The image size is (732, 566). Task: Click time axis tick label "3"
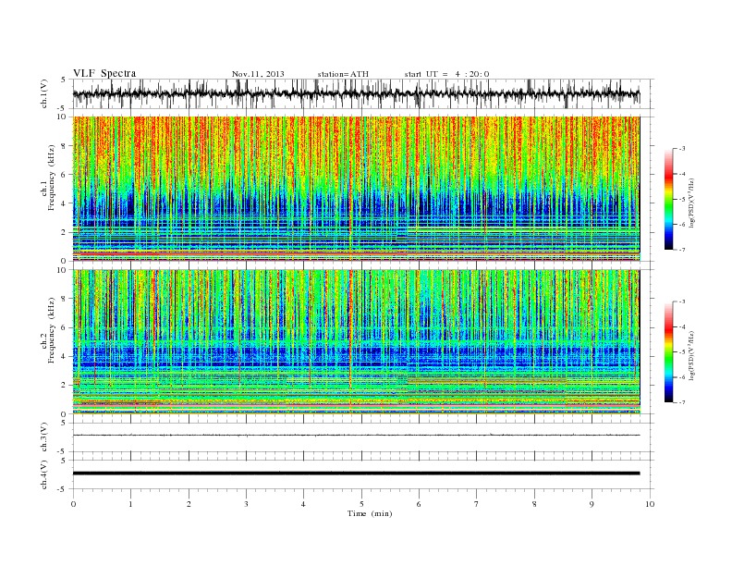[247, 504]
